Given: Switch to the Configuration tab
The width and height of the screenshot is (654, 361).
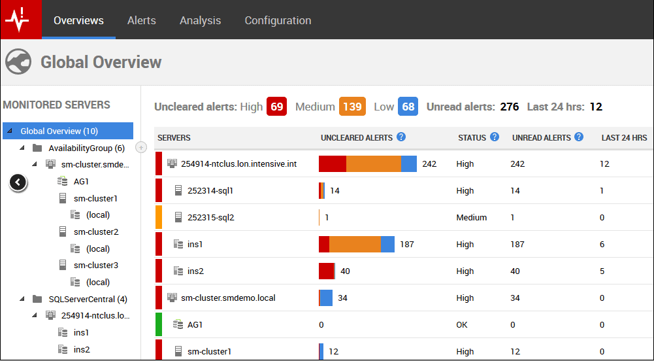Looking at the screenshot, I should click(x=278, y=20).
